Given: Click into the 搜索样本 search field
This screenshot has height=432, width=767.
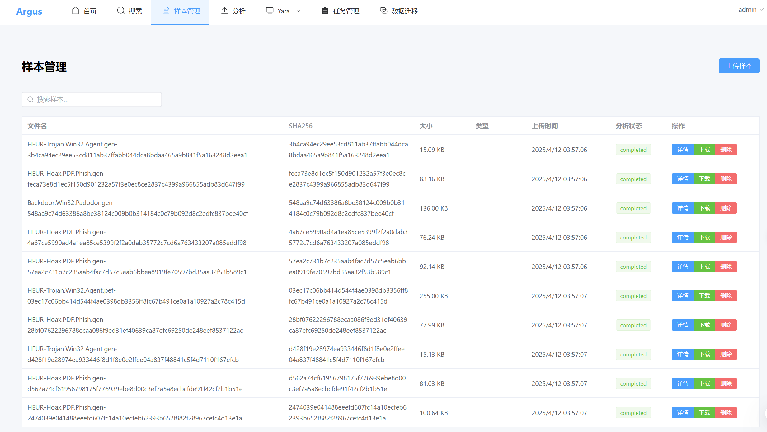Looking at the screenshot, I should click(x=96, y=100).
